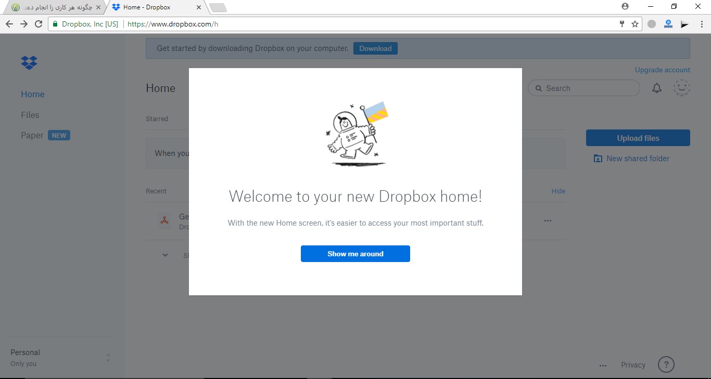Screen dimensions: 711x379
Task: Select Files in the sidebar
Action: (30, 115)
